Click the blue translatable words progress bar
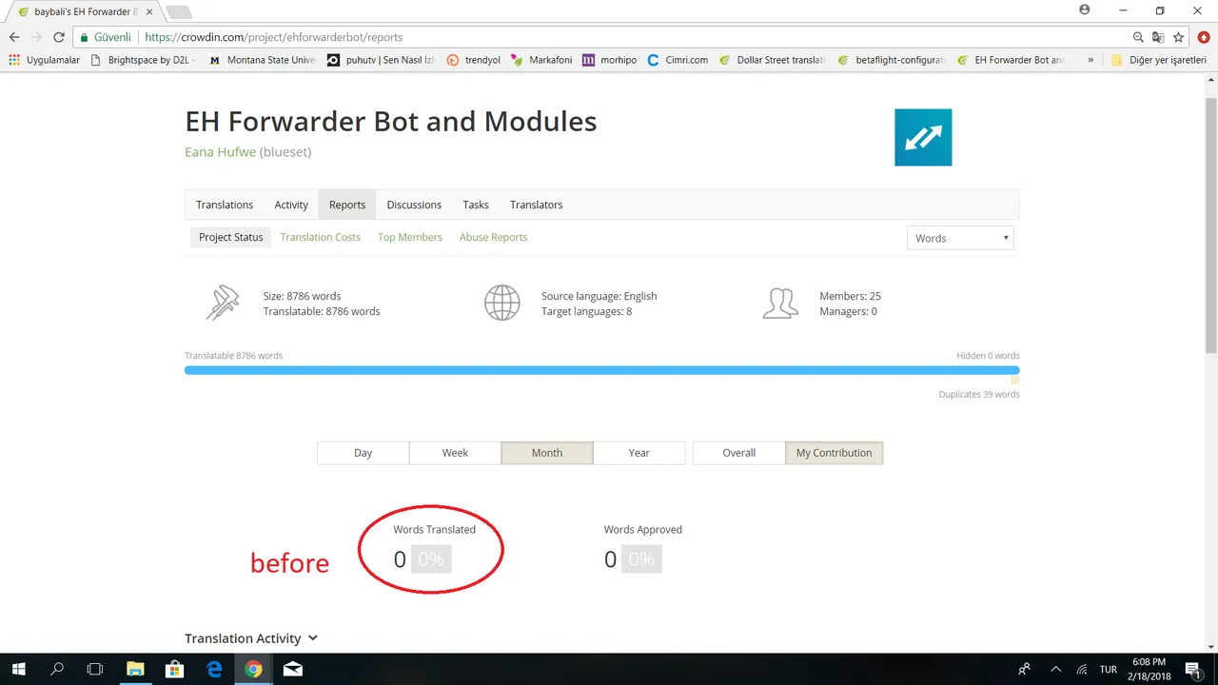Screen dimensions: 1218x685 601,370
